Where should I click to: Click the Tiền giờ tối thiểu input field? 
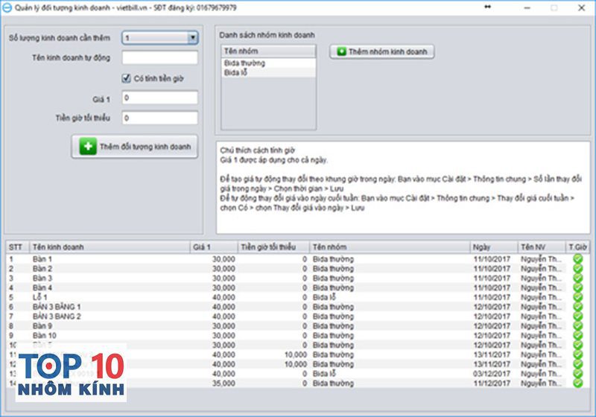pos(159,118)
